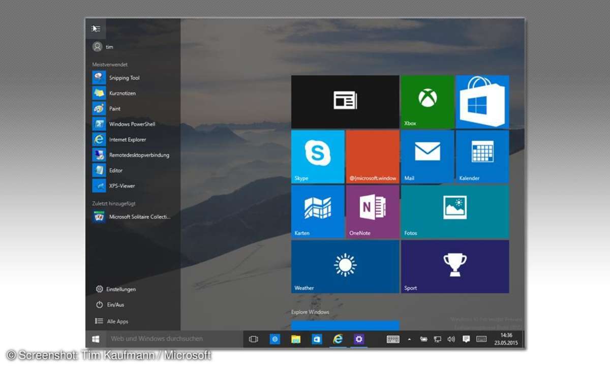Launch the Skype tile
Image resolution: width=610 pixels, height=366 pixels.
[318, 157]
